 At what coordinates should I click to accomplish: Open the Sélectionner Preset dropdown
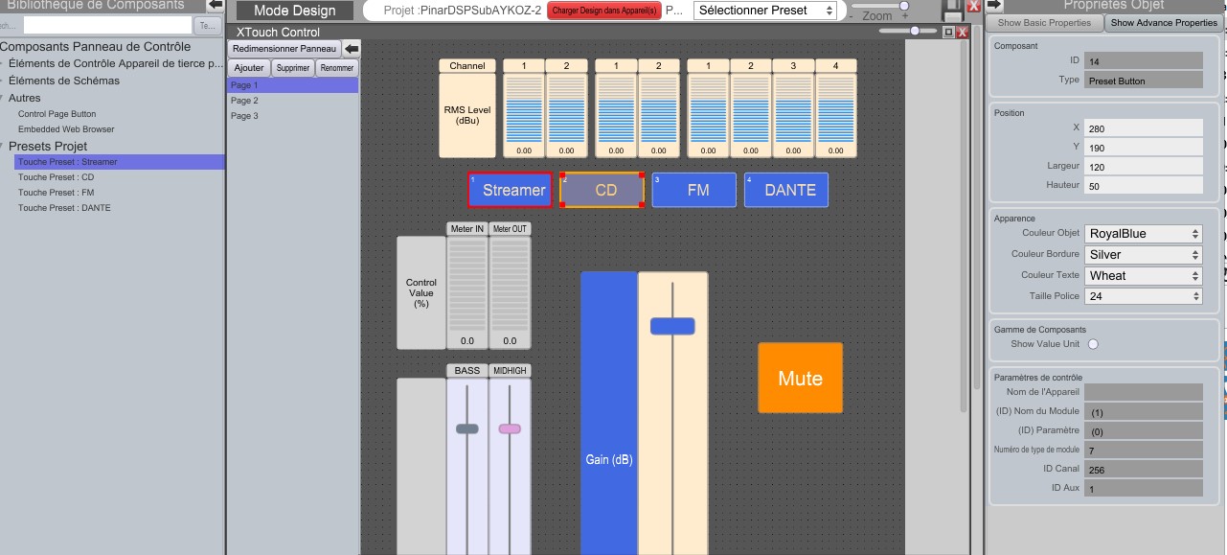coord(753,11)
